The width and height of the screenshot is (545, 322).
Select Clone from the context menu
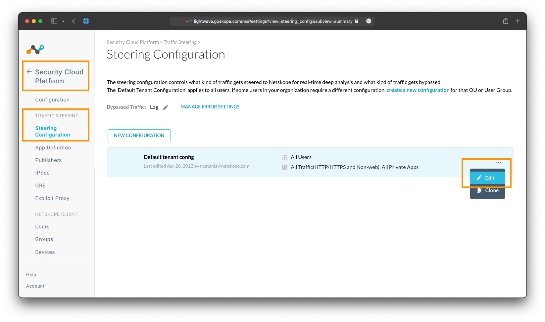(487, 190)
